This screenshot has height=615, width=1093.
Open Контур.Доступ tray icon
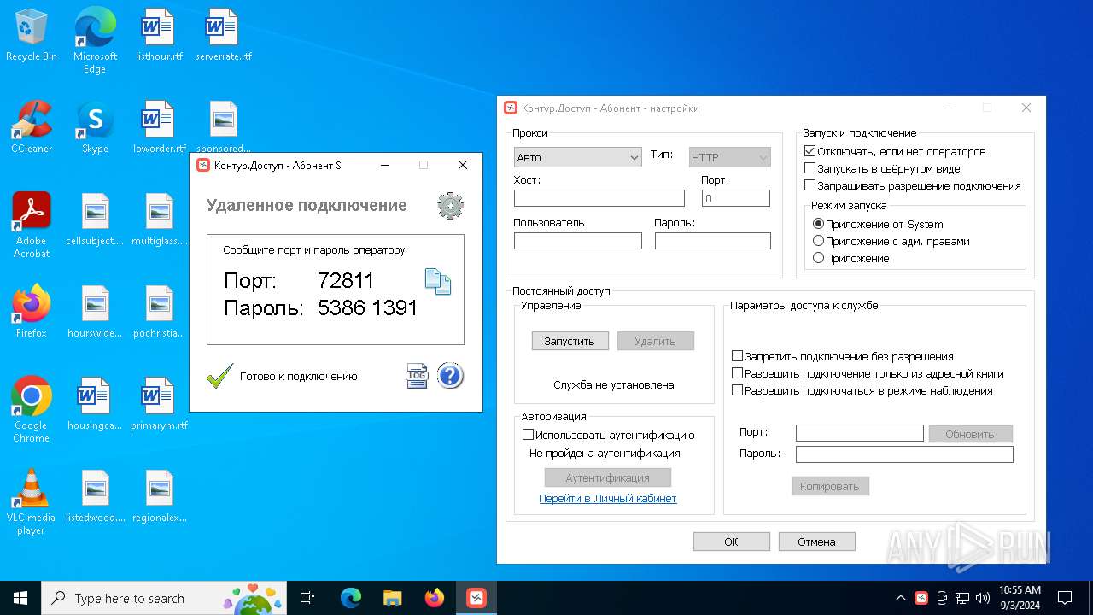[x=921, y=598]
